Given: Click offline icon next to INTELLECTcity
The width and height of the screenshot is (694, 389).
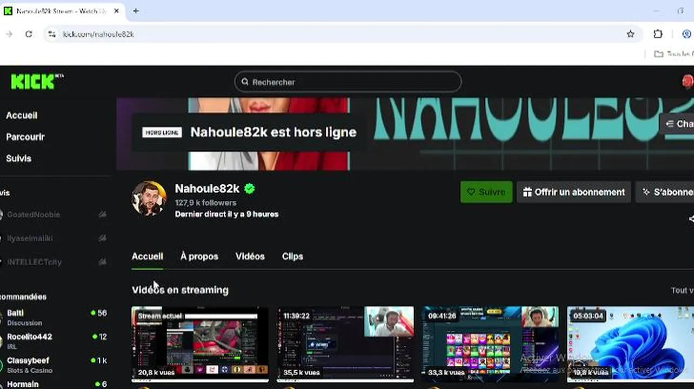Looking at the screenshot, I should 102,262.
